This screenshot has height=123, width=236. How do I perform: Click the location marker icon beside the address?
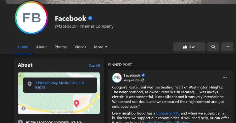[x=30, y=84]
